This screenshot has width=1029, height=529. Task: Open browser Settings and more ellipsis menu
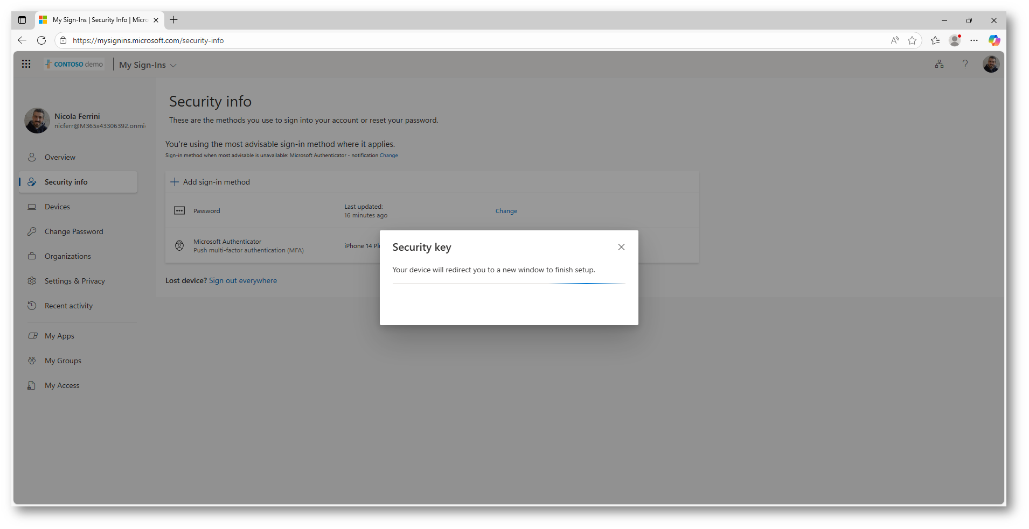click(x=974, y=40)
